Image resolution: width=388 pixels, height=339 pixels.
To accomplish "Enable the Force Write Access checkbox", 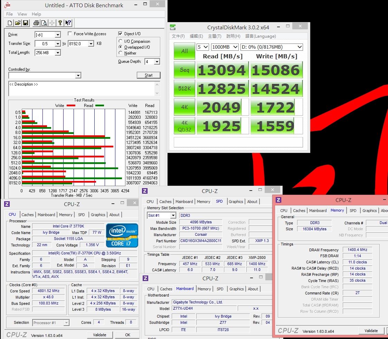I will point(70,34).
